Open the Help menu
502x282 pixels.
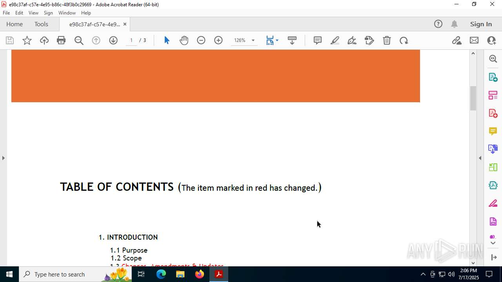pyautogui.click(x=86, y=13)
